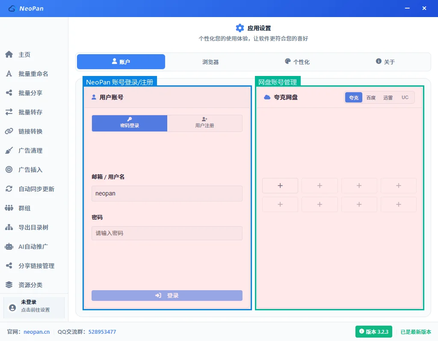
Task: Click the QQ group number 528953477
Action: click(102, 332)
